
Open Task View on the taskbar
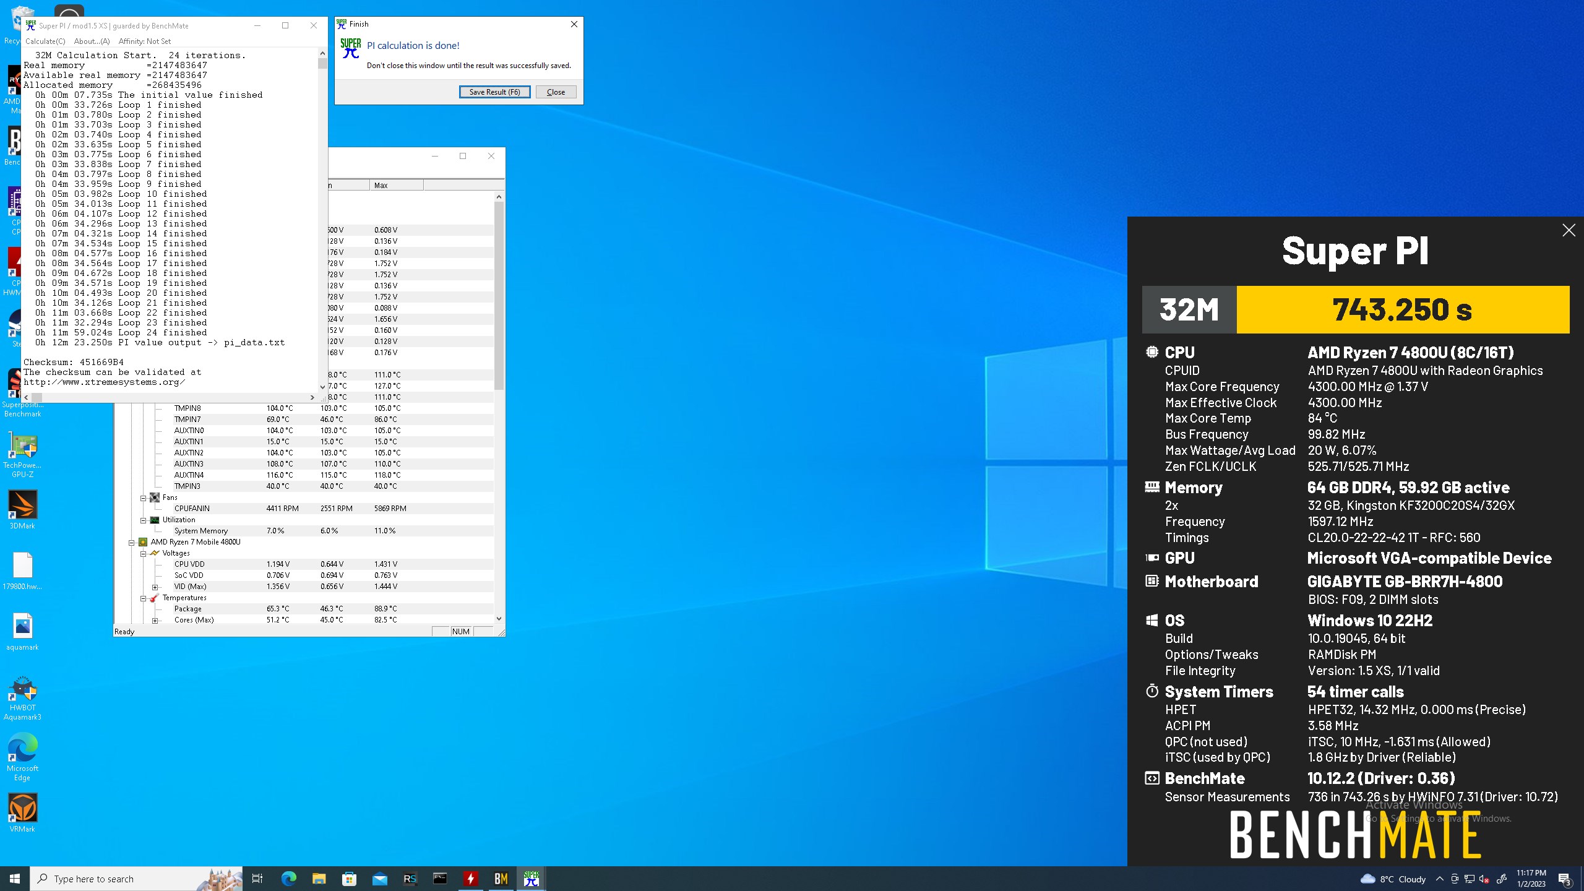[257, 879]
